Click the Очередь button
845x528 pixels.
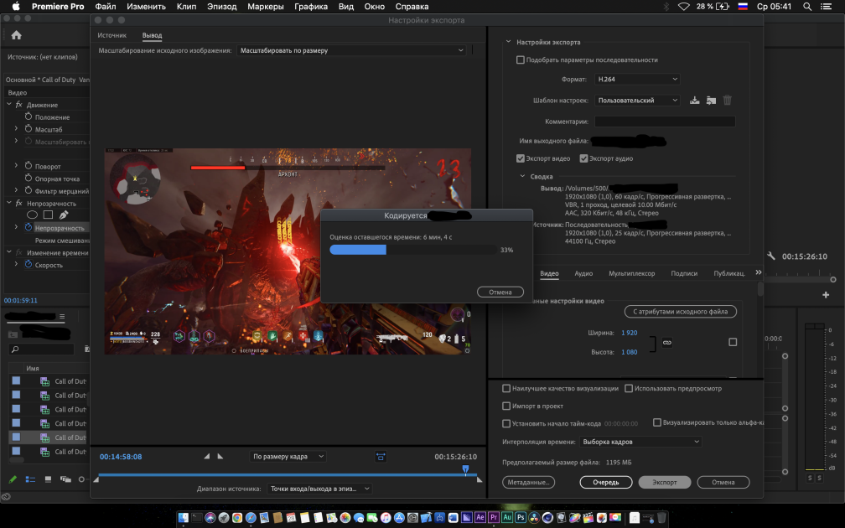pyautogui.click(x=606, y=482)
